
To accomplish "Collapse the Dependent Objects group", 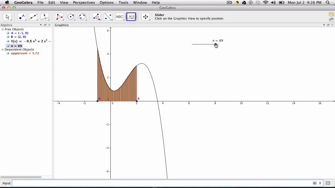I will 2,49.
